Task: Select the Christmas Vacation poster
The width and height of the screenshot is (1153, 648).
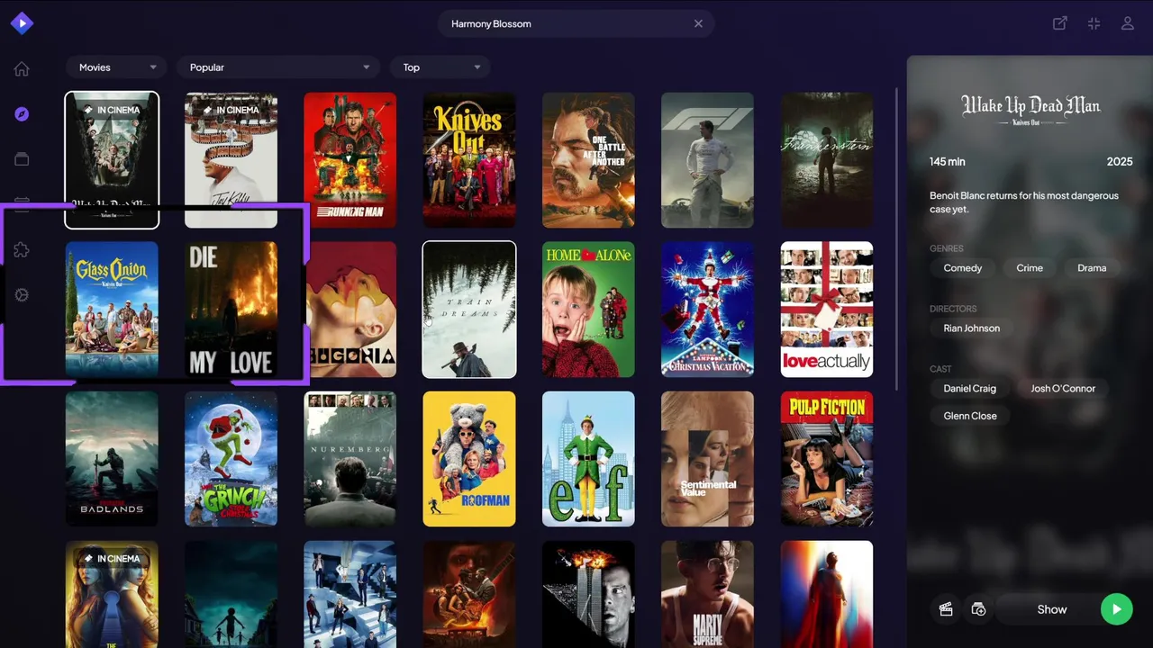Action: tap(708, 309)
